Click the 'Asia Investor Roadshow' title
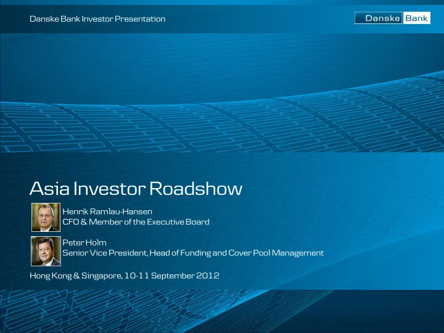 (x=136, y=188)
